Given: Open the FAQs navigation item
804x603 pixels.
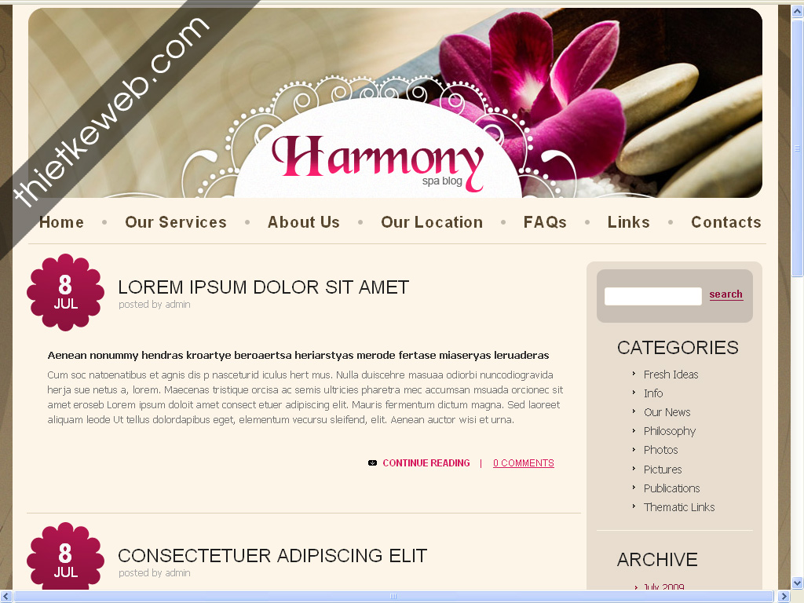Looking at the screenshot, I should [545, 222].
